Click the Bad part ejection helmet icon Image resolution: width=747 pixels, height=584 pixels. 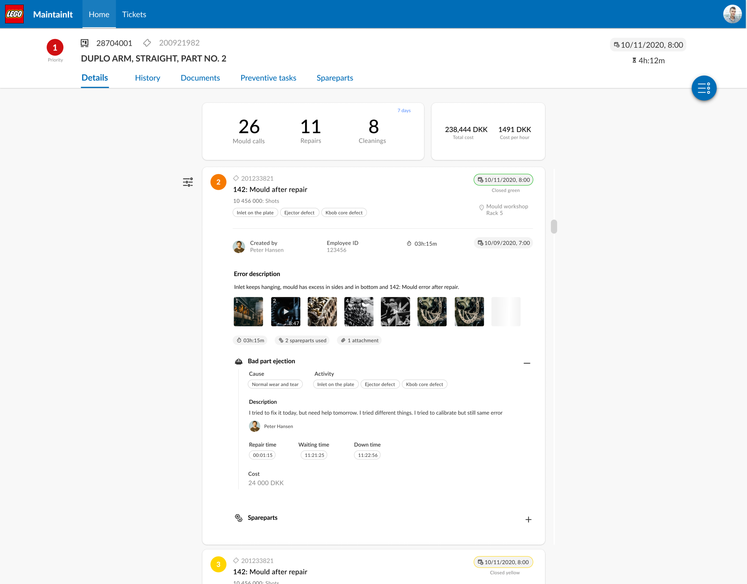tap(239, 361)
